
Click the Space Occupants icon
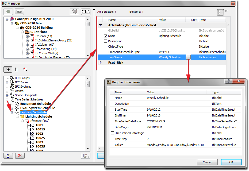[12, 95]
